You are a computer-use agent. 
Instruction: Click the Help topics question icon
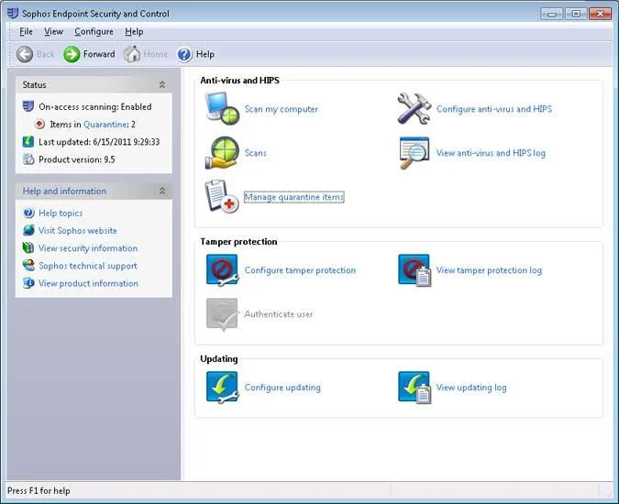pyautogui.click(x=28, y=213)
